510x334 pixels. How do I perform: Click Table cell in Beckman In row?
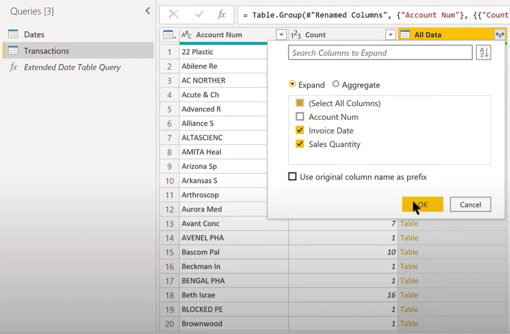click(452, 266)
